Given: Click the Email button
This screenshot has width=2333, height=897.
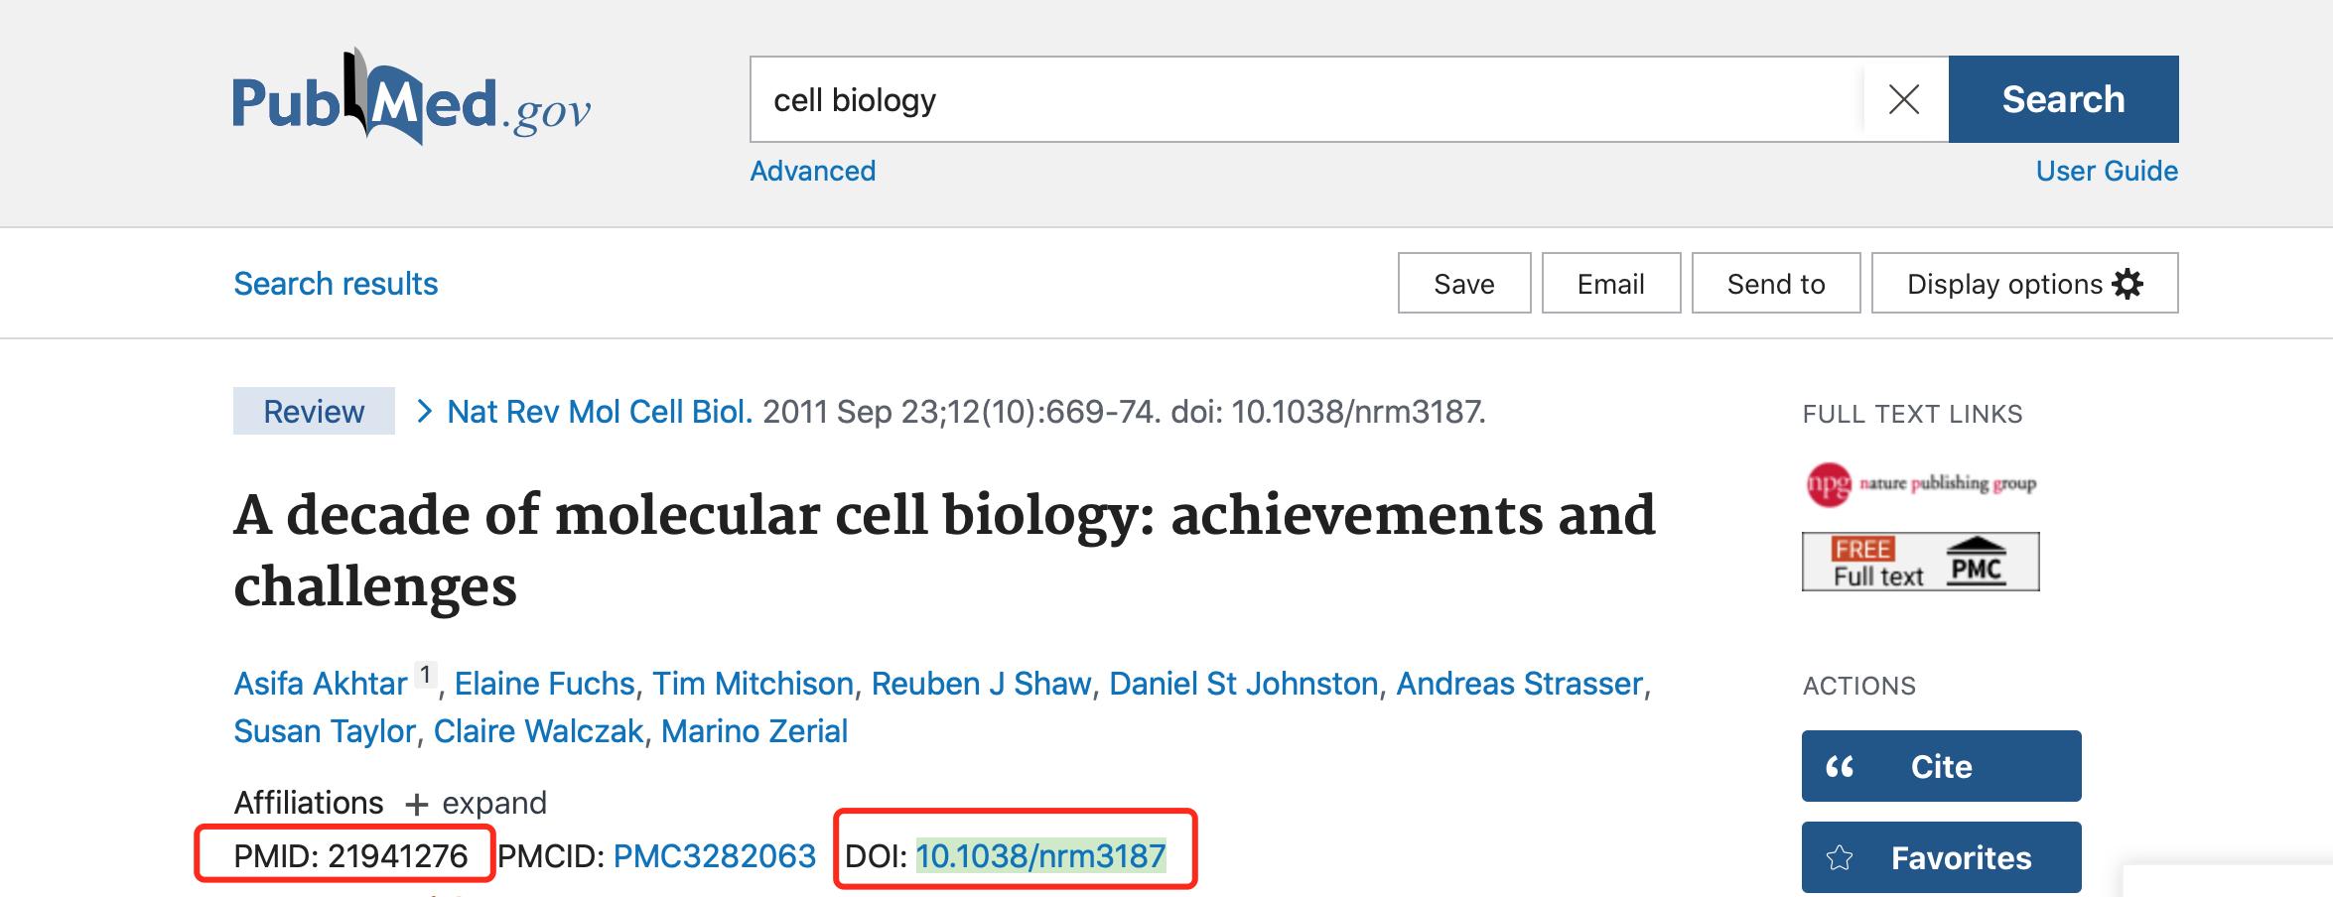Looking at the screenshot, I should pyautogui.click(x=1610, y=284).
